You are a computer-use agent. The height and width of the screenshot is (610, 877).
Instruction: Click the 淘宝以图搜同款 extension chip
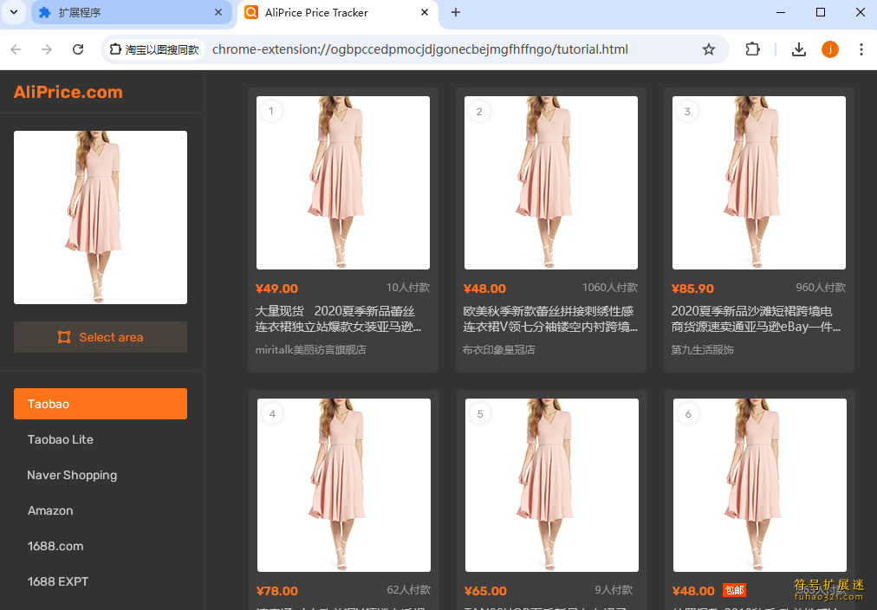point(154,49)
